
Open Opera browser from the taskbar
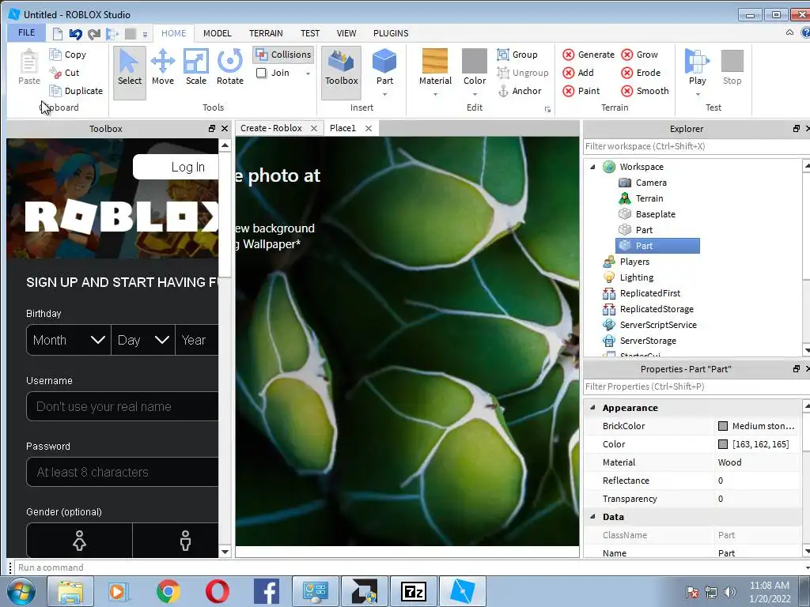point(217,591)
